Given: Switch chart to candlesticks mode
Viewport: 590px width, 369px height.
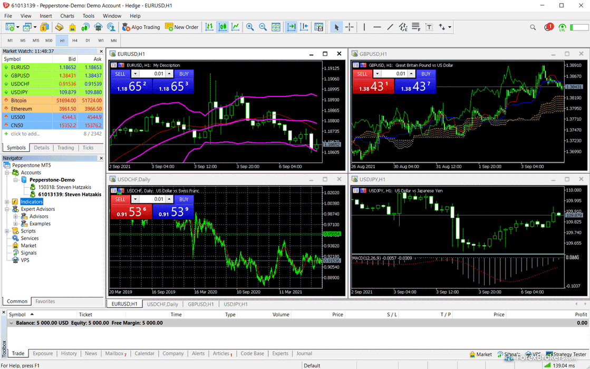Looking at the screenshot, I should [x=223, y=27].
